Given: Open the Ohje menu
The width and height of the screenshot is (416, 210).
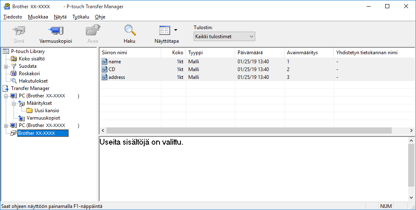Looking at the screenshot, I should click(100, 17).
